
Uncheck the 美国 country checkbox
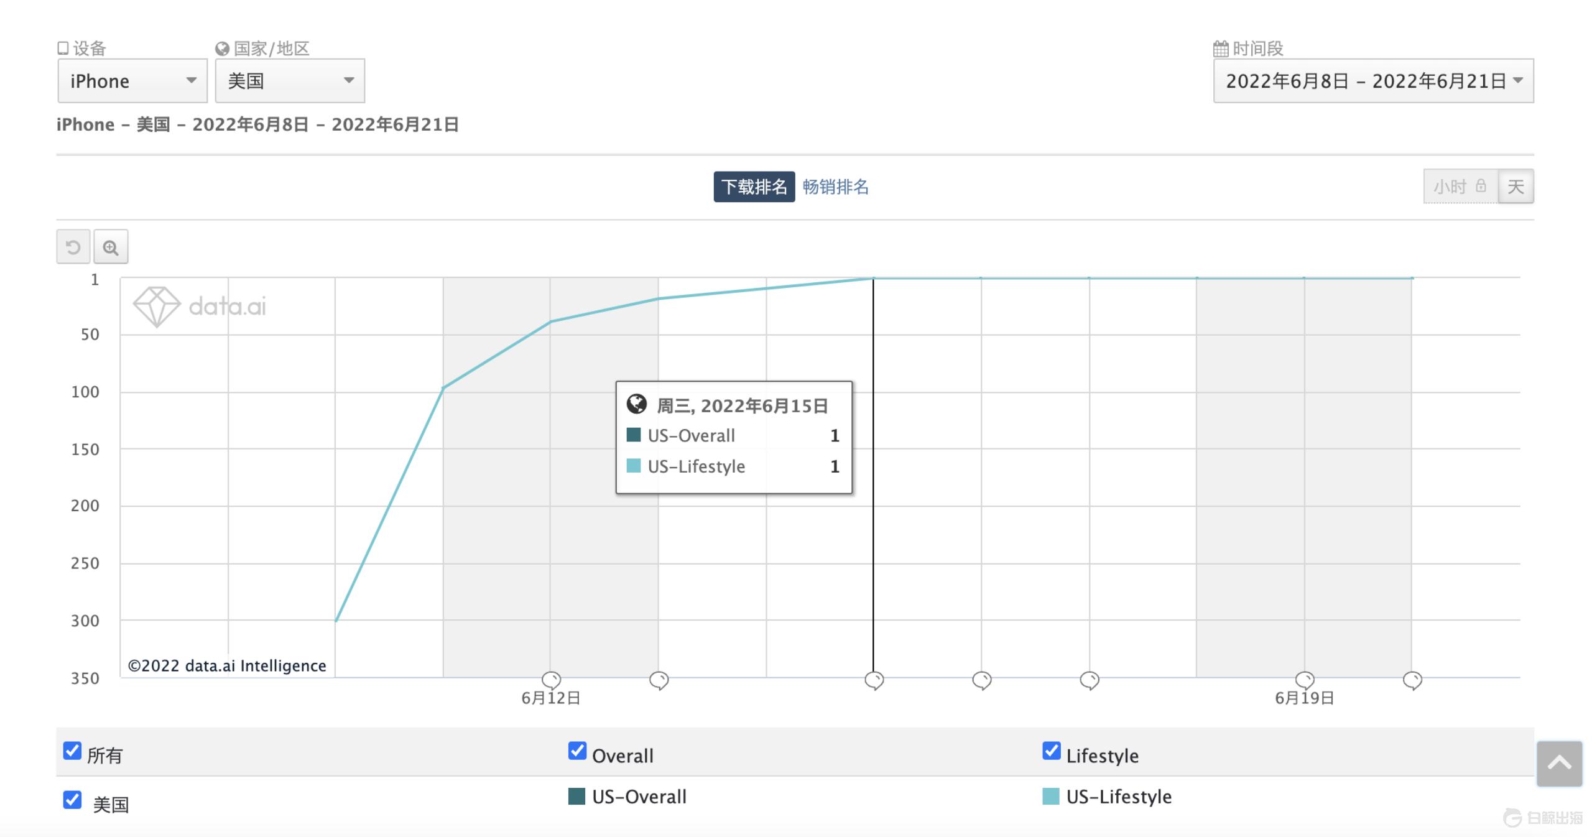[73, 800]
